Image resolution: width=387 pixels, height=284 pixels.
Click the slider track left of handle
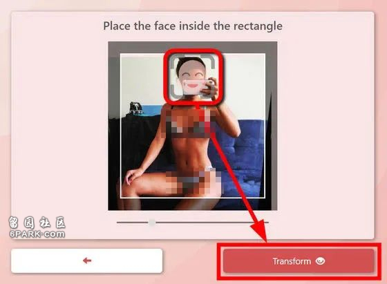(133, 223)
